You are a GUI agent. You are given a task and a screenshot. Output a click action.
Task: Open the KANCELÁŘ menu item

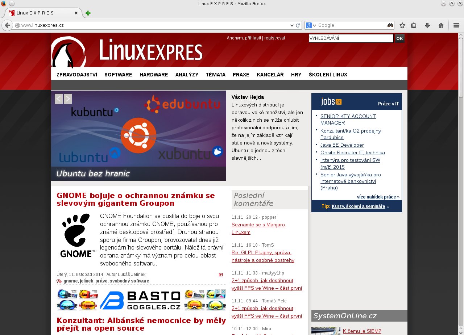pos(270,75)
